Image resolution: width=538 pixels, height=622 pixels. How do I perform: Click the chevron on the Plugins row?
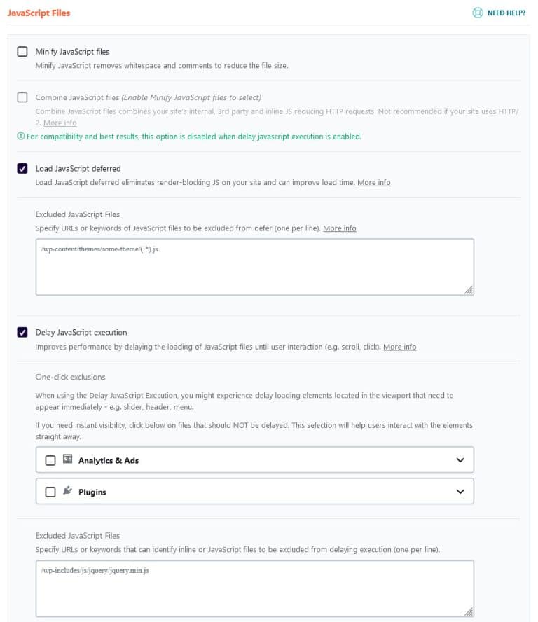tap(460, 491)
